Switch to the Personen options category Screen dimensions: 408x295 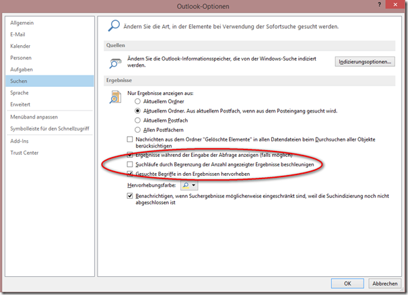click(49, 58)
